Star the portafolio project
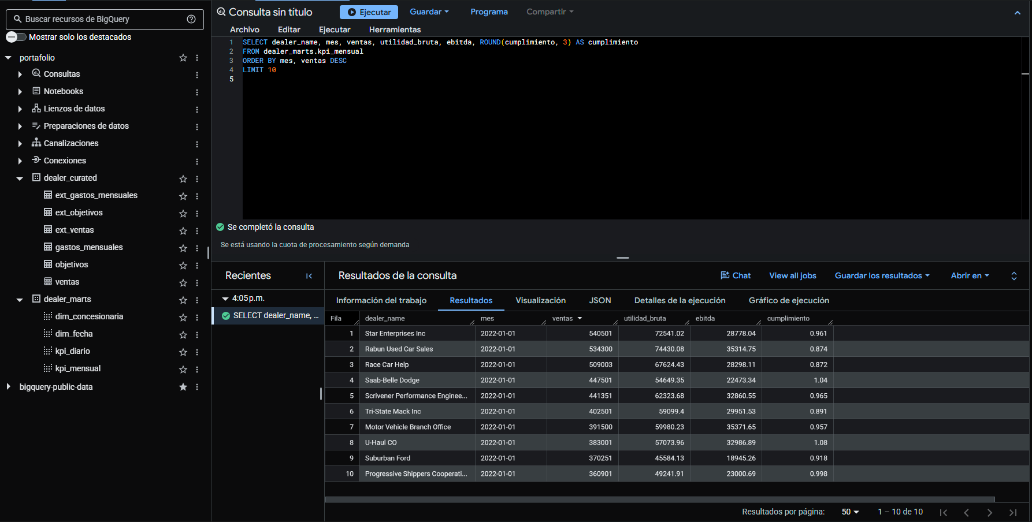1032x522 pixels. click(183, 58)
